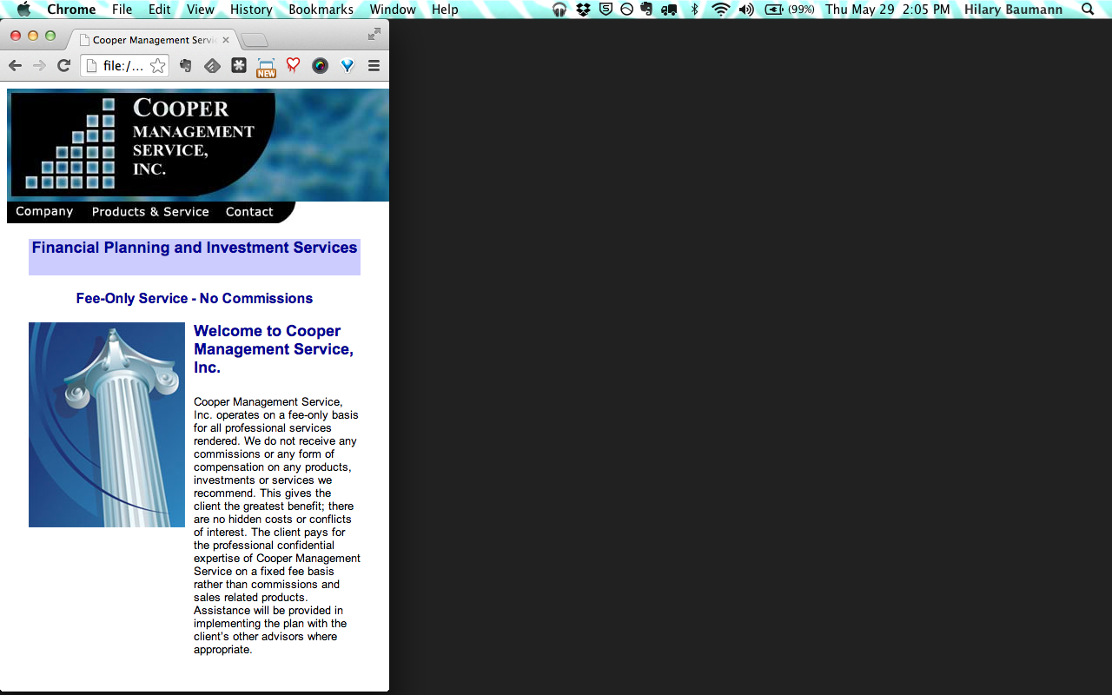Screen dimensions: 1112x695
Task: Open Spotlight search magnifier
Action: coord(1088,10)
